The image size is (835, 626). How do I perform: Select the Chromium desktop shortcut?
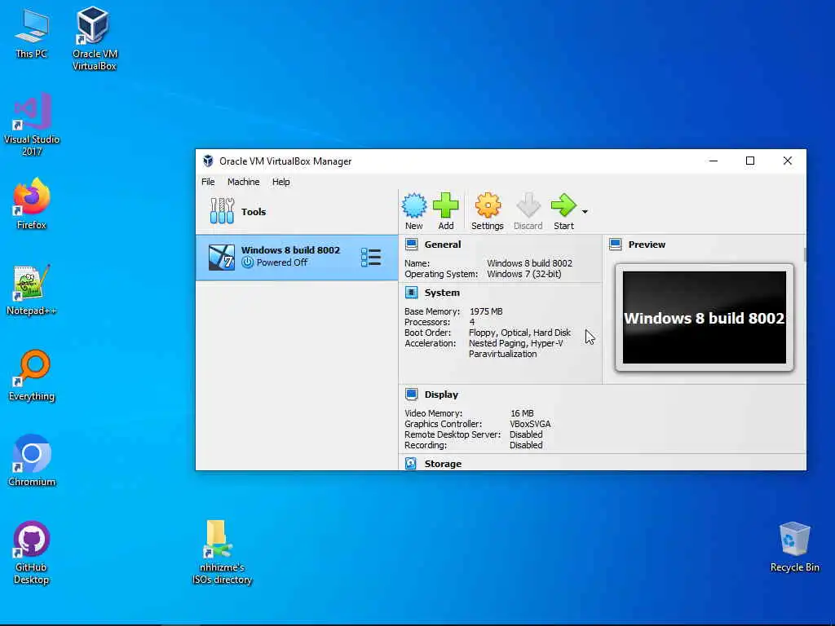(32, 461)
